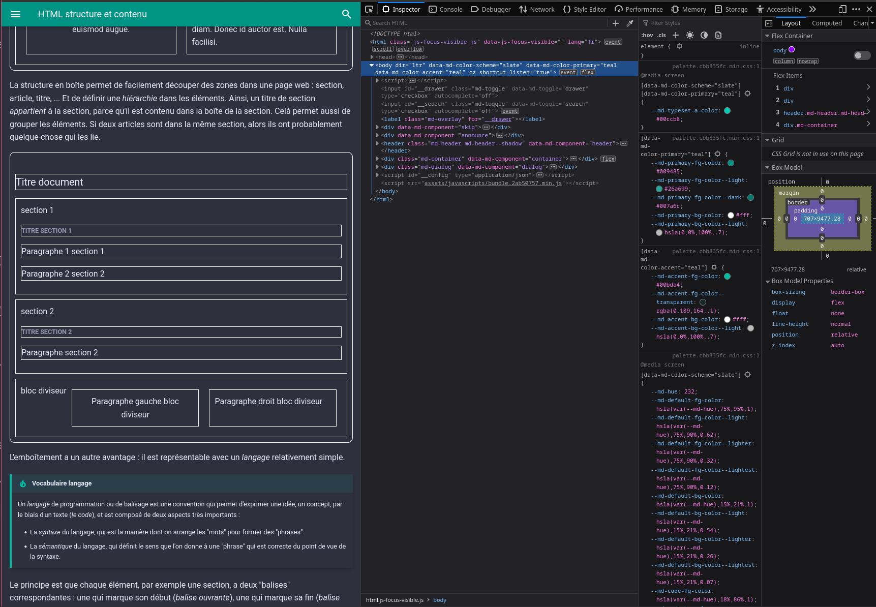Open the Computed sidebar tab

click(x=827, y=23)
